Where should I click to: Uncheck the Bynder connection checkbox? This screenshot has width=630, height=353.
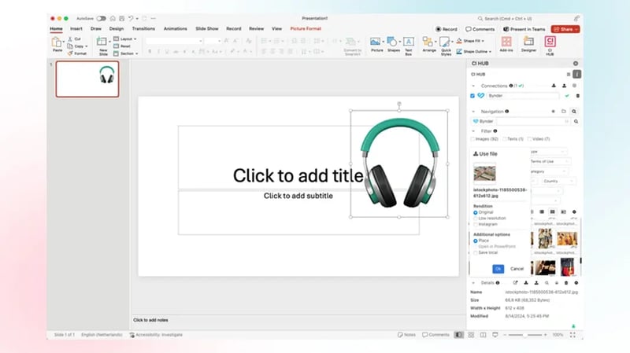tap(472, 96)
